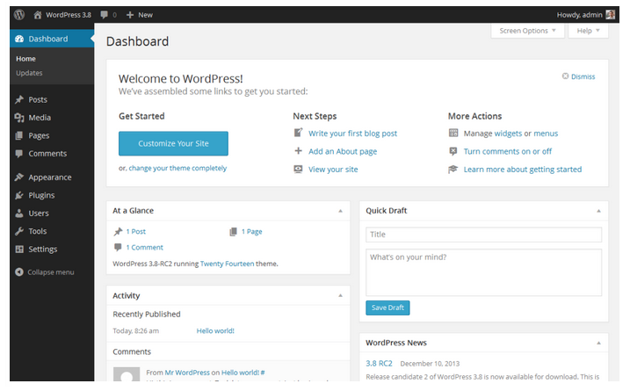Click the bubble icon beside 1 Comment
The height and width of the screenshot is (391, 630).
tap(118, 247)
